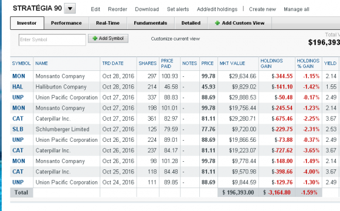Sort by HOLDINGS % GAIN column header

click(x=308, y=63)
